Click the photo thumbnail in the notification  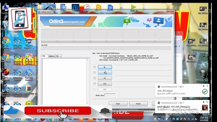[x=205, y=108]
